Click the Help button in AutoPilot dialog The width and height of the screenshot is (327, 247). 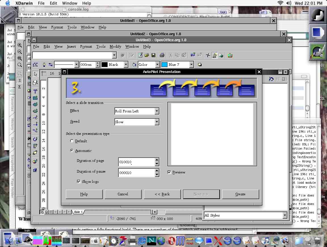[84, 194]
